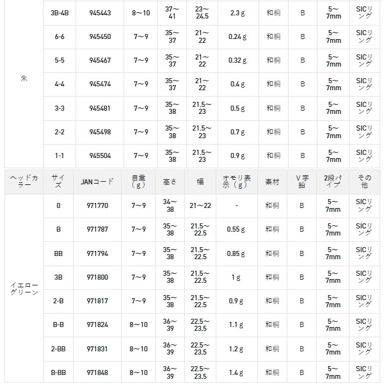Select JAN code 945450
Screen dimensions: 384x384
(100, 36)
